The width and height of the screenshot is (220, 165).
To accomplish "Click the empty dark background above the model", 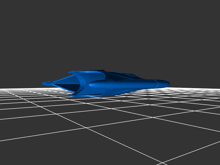I will [110, 33].
